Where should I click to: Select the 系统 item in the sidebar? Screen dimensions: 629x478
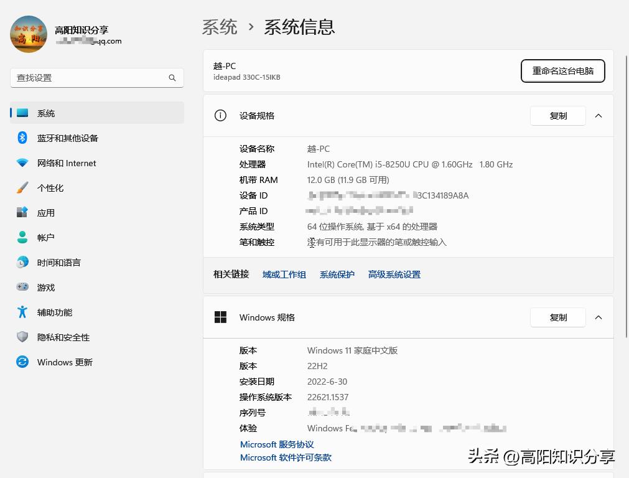46,113
